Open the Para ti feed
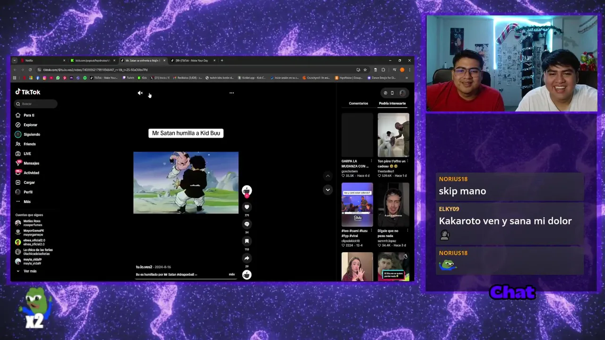Image resolution: width=605 pixels, height=340 pixels. click(x=26, y=115)
